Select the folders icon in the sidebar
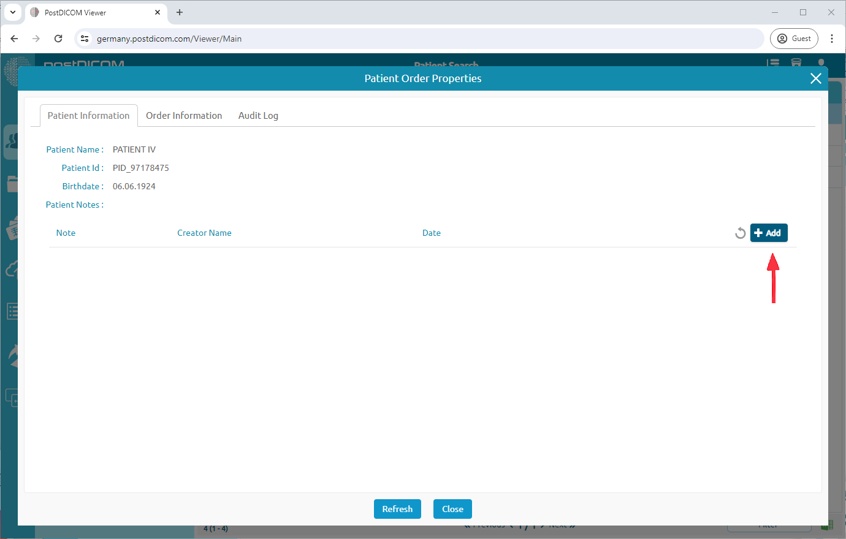Image resolution: width=846 pixels, height=539 pixels. point(12,184)
